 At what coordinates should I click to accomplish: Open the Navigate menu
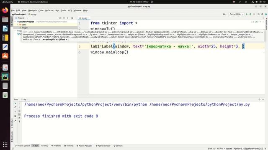[33, 10]
